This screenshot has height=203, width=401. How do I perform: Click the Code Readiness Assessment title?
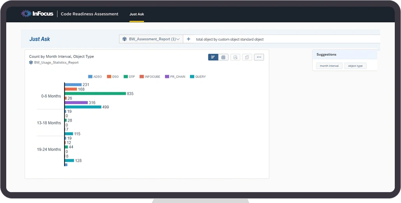click(90, 14)
